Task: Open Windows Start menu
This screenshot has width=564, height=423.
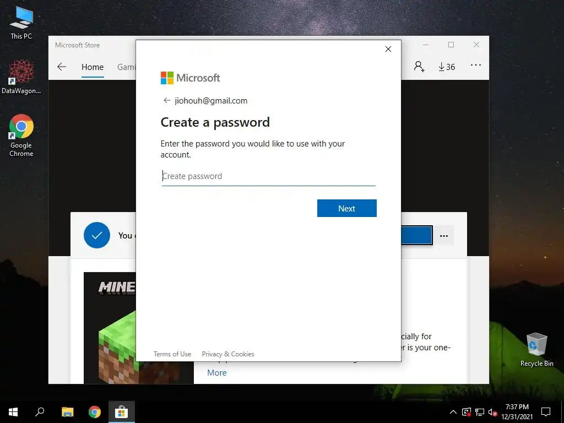Action: [x=13, y=412]
